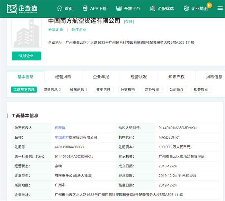Click the company placeholder logo image
The width and height of the screenshot is (225, 201).
click(x=26, y=32)
